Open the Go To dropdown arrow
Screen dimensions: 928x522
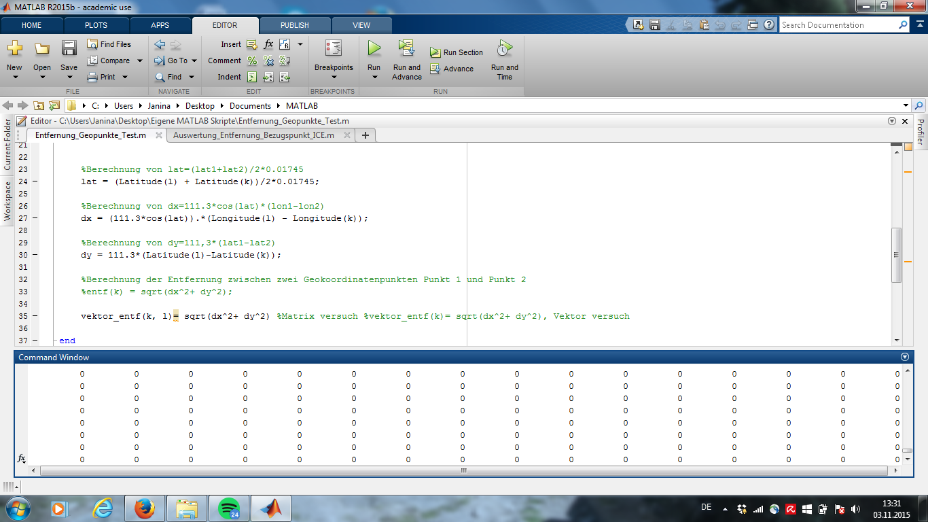(193, 60)
